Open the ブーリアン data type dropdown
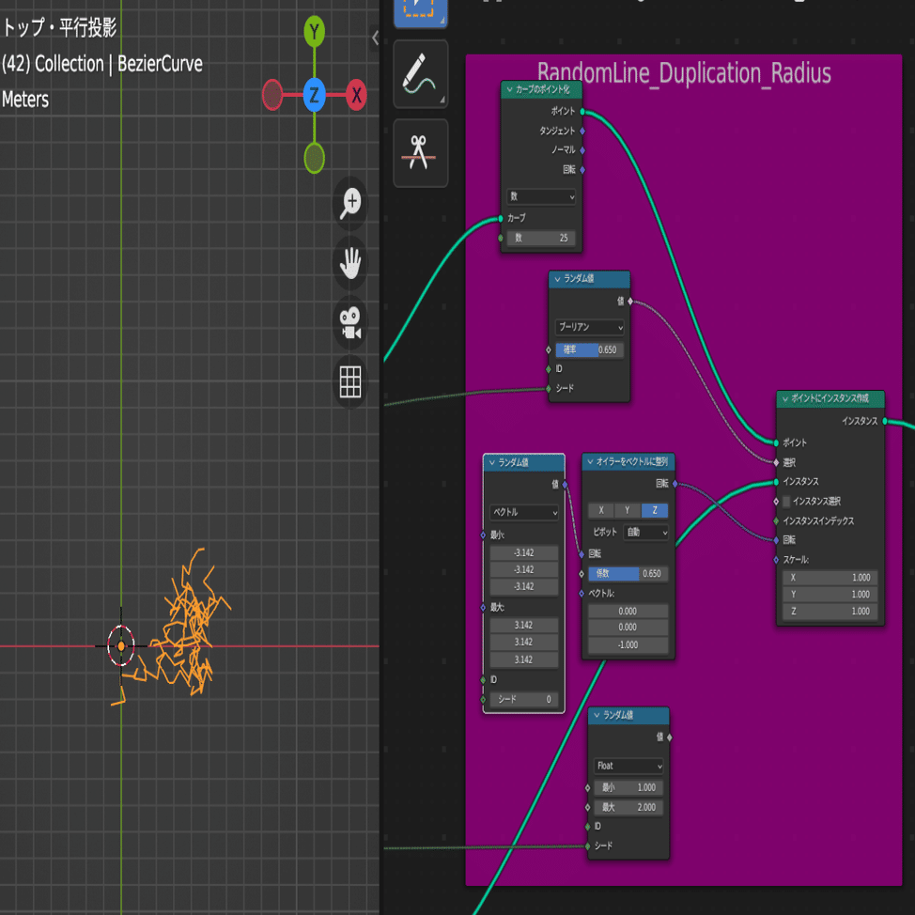 pyautogui.click(x=589, y=327)
